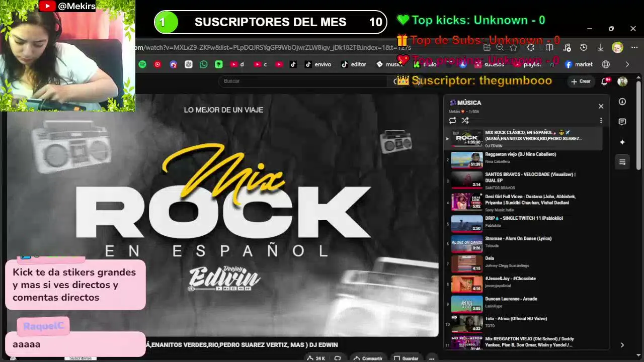Open browser history clock icon
The image size is (644, 362).
[584, 48]
